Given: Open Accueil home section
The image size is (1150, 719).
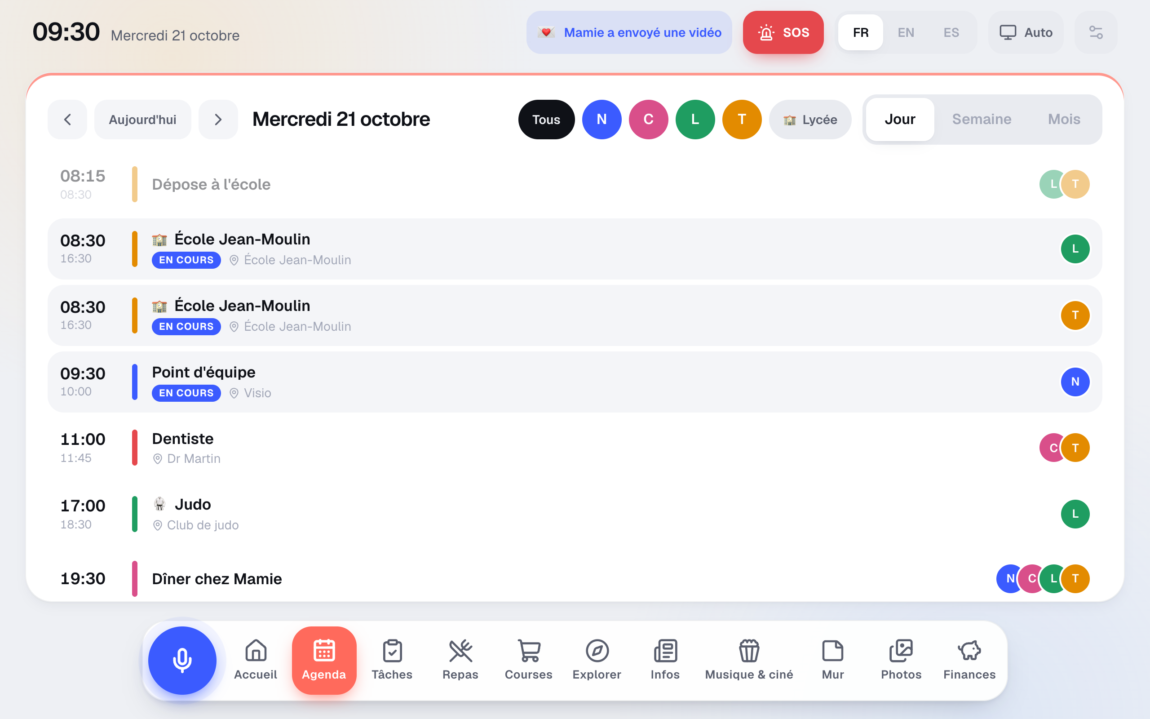Looking at the screenshot, I should pos(256,660).
